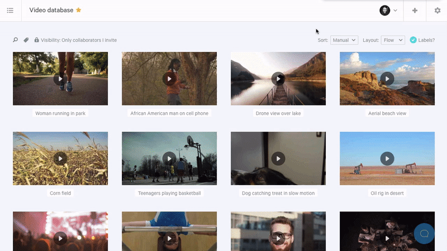Open the Sort Manual dropdown
447x251 pixels.
pos(344,40)
